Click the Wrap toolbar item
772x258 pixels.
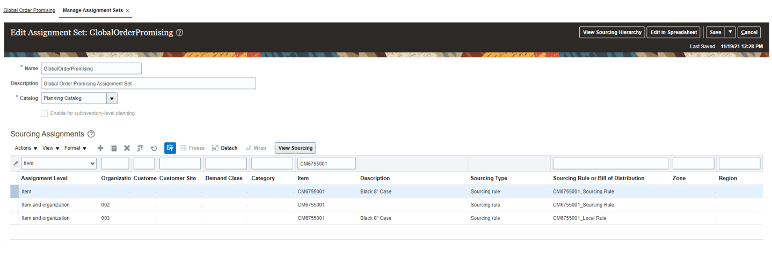coord(256,148)
